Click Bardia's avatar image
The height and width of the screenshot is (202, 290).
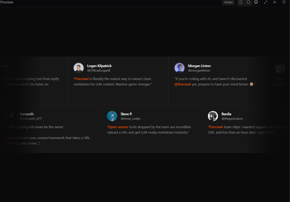pyautogui.click(x=213, y=116)
